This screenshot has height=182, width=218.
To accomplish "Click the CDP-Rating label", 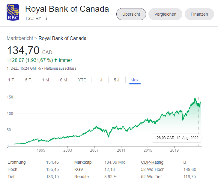I will coord(152,162).
